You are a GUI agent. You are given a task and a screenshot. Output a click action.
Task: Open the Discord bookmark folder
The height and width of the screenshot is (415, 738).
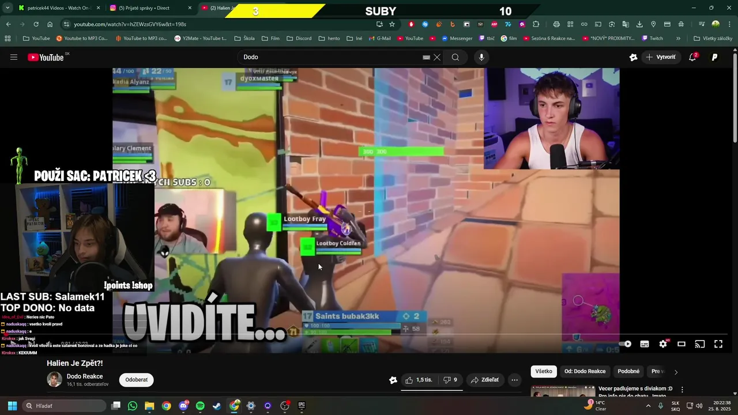tap(299, 39)
